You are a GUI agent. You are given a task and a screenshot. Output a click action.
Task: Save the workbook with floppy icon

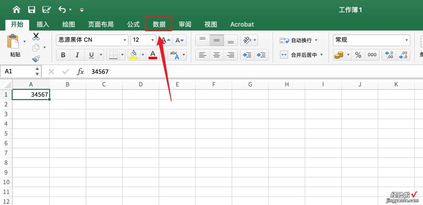click(32, 10)
